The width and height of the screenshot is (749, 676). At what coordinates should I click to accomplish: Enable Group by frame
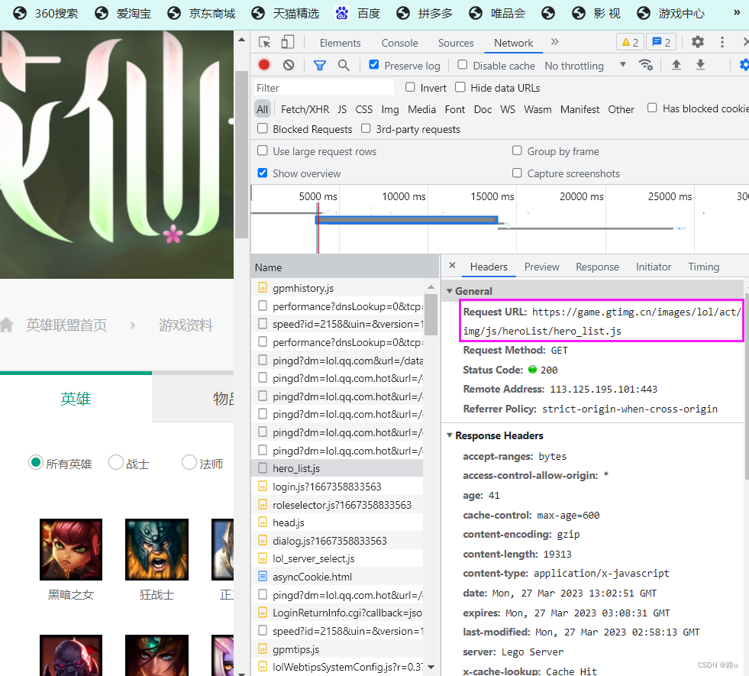tap(517, 150)
